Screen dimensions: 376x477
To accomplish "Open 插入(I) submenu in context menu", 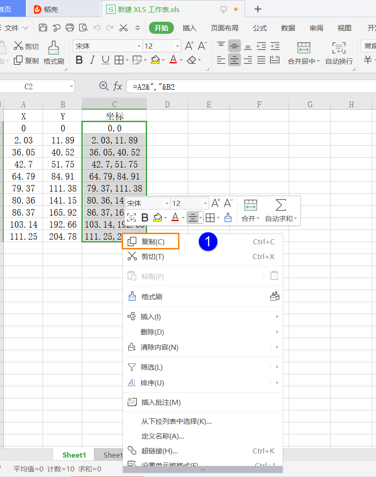I will click(203, 316).
